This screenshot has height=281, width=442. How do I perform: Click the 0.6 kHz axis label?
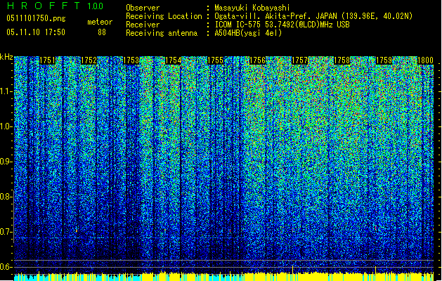6,267
